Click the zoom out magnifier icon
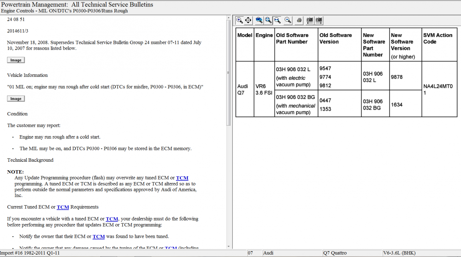This screenshot has width=461, height=257. 288,20
